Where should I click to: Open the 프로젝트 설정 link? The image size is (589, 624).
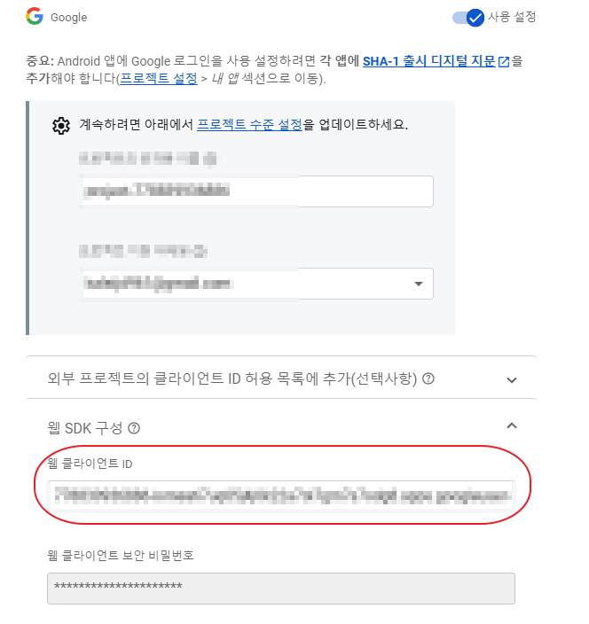coord(159,78)
